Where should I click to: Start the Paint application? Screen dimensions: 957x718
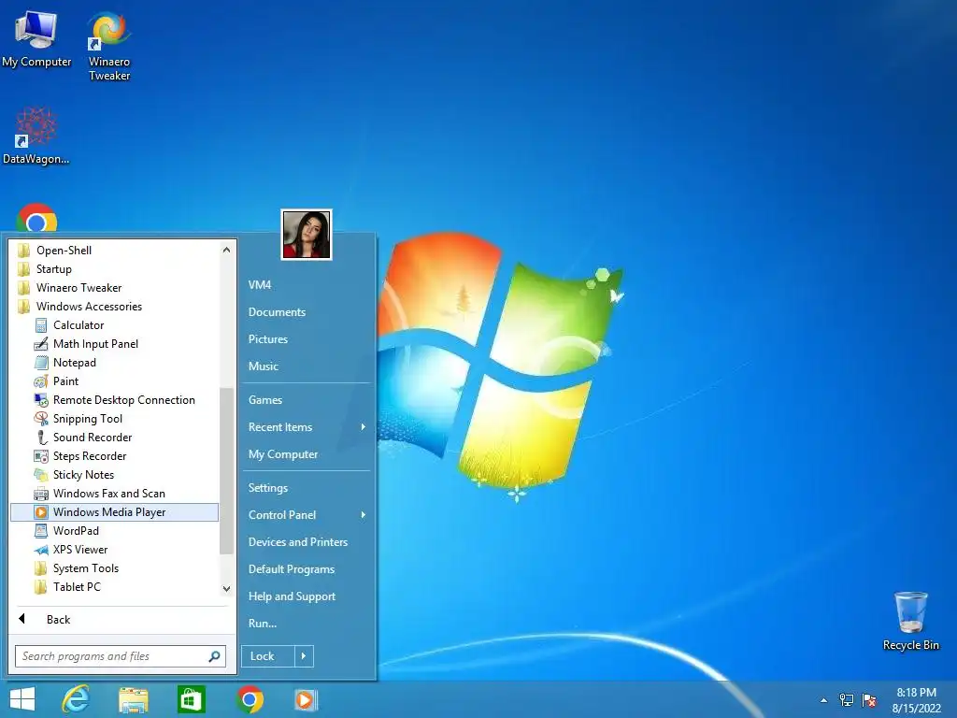click(114, 381)
